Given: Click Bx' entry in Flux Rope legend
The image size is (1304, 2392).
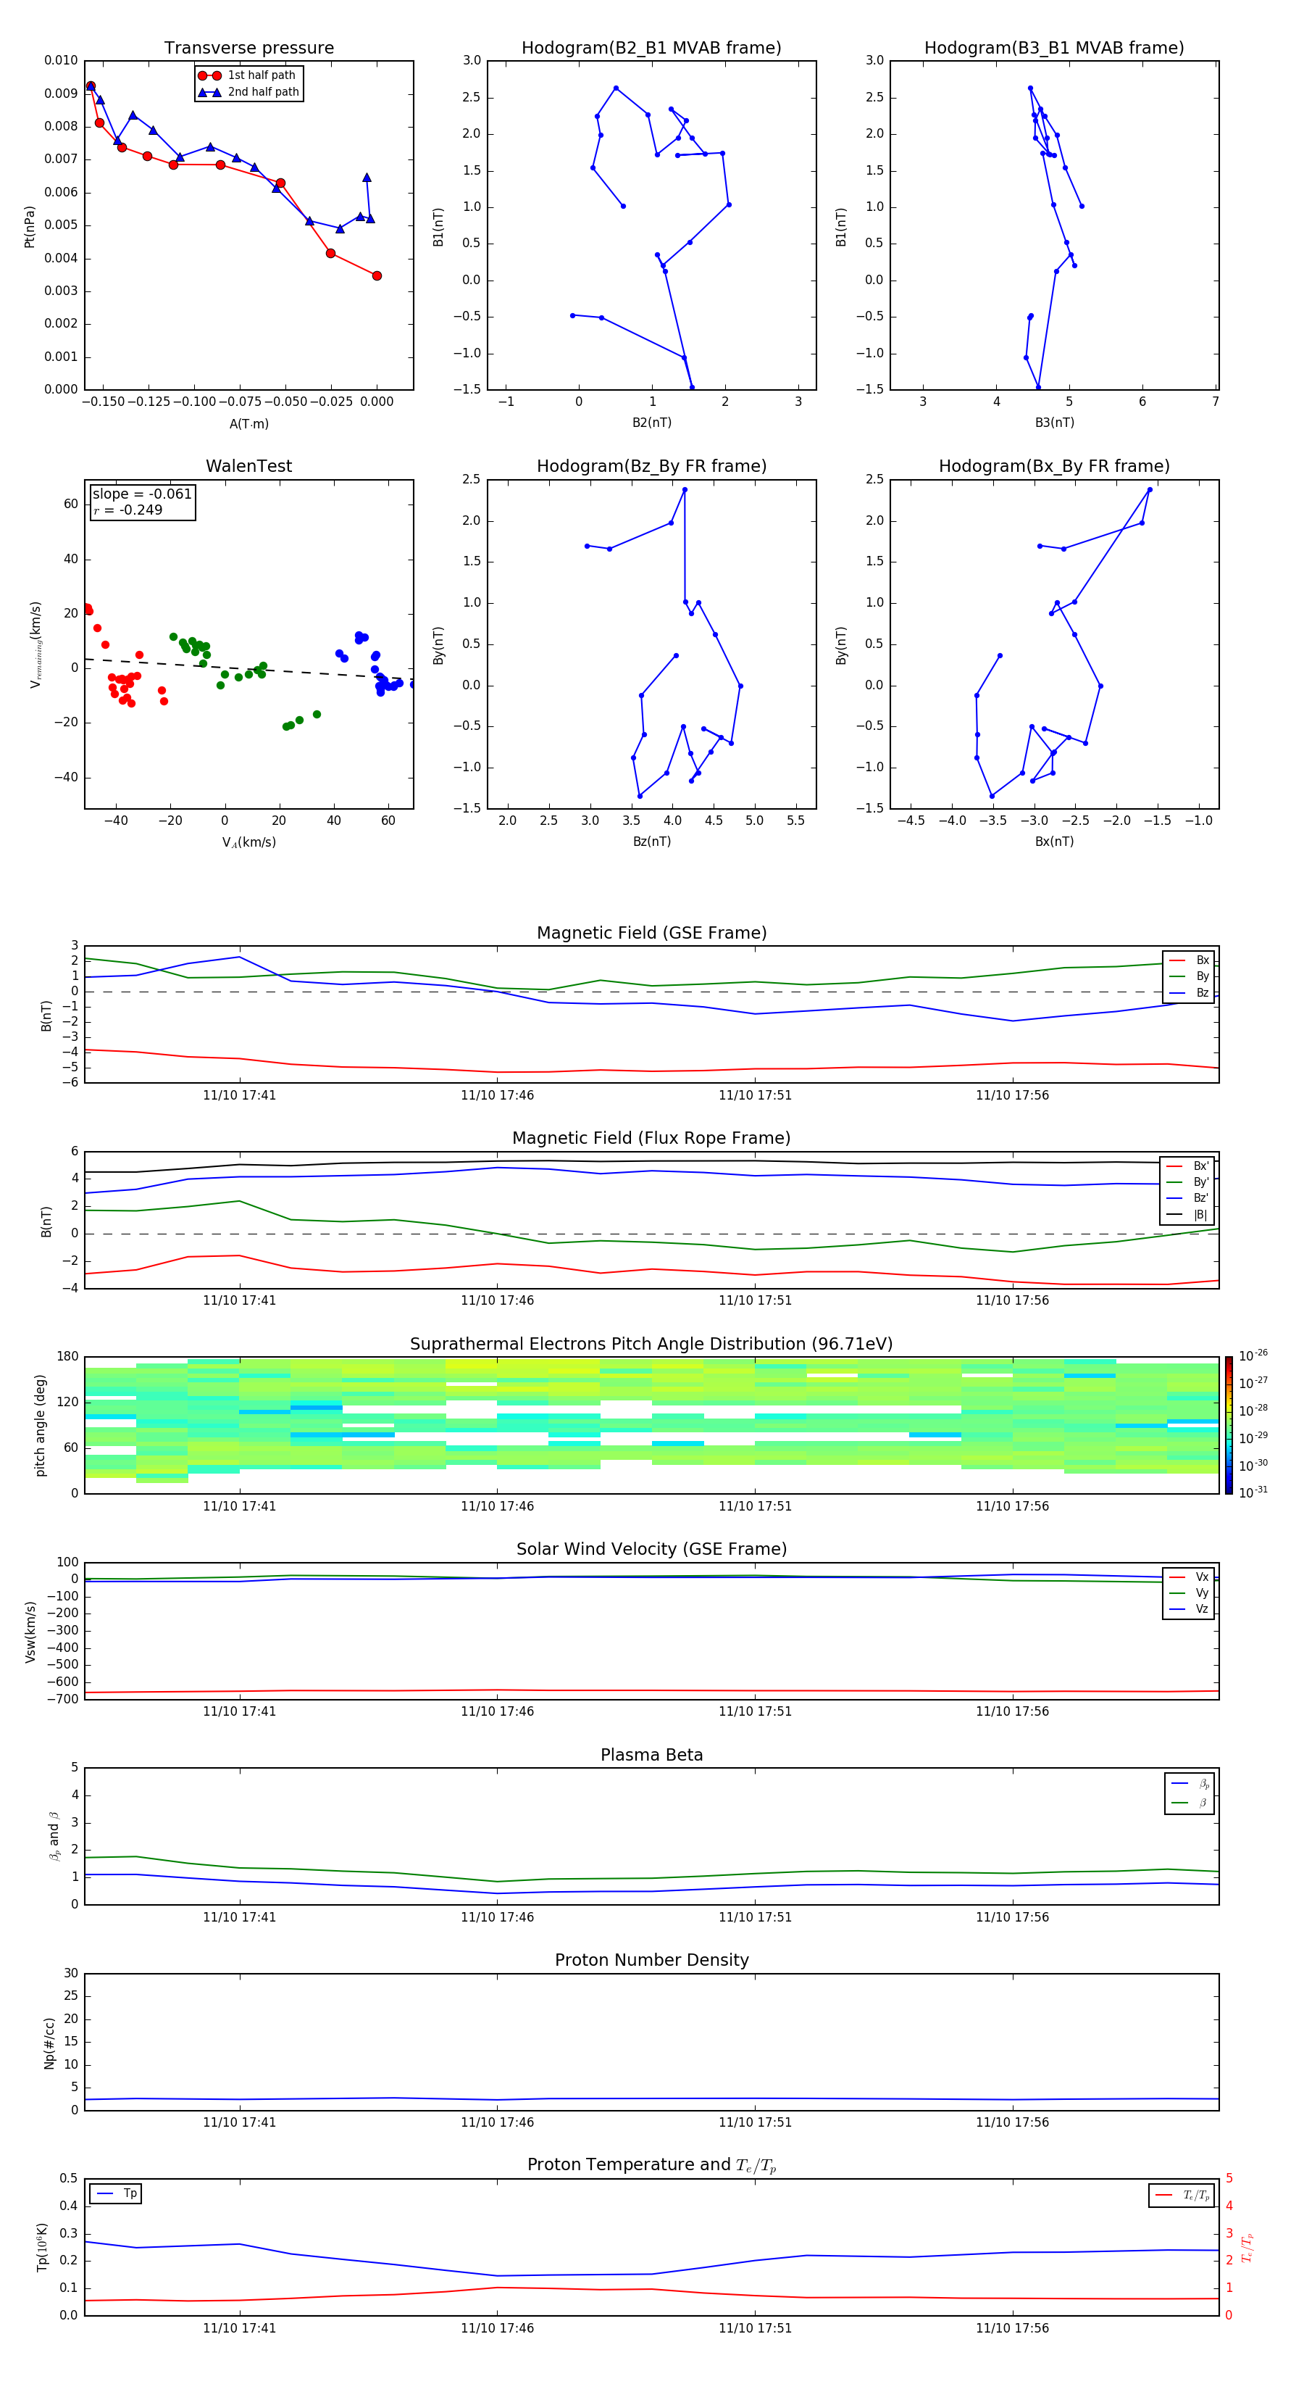Looking at the screenshot, I should pyautogui.click(x=1188, y=1166).
